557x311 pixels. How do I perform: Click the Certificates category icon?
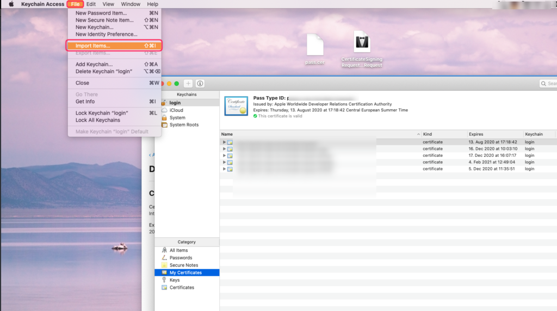click(164, 287)
